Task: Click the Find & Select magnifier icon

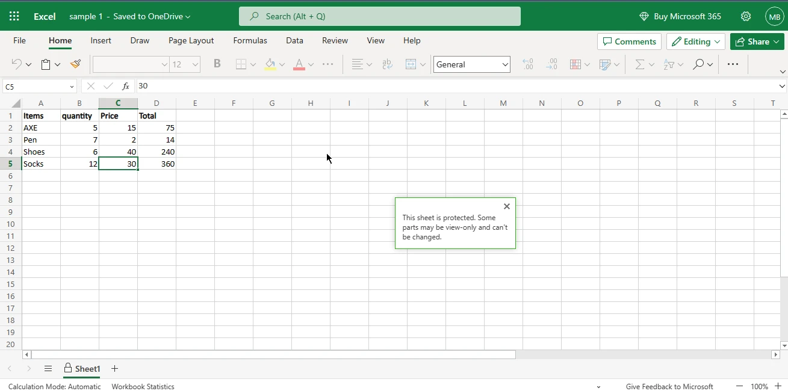Action: click(x=698, y=64)
